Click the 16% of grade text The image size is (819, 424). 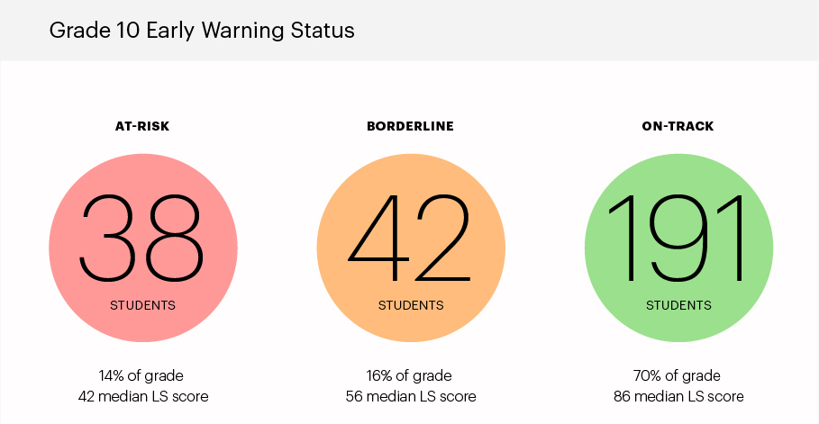[409, 375]
